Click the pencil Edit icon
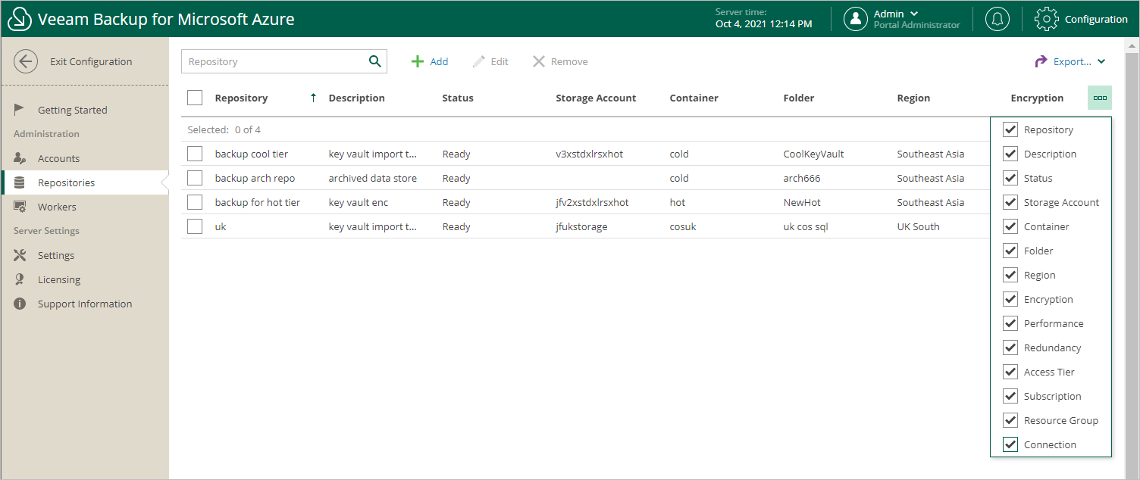This screenshot has width=1140, height=480. tap(479, 61)
